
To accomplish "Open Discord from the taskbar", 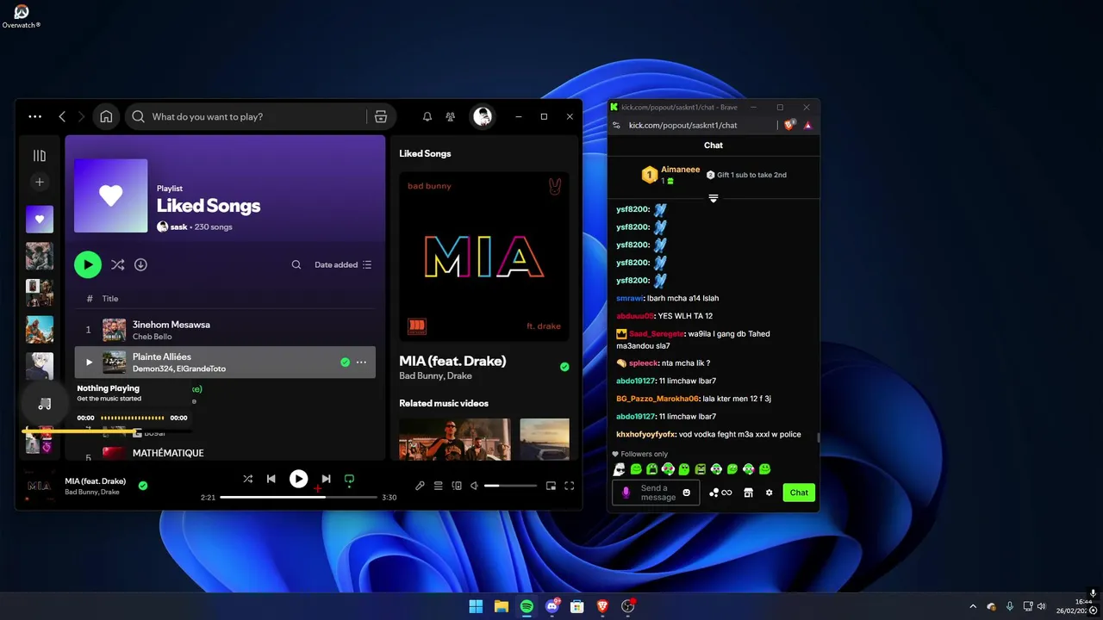I will coord(551,606).
